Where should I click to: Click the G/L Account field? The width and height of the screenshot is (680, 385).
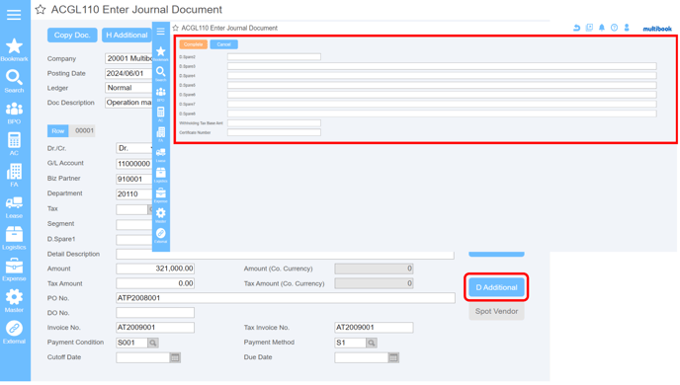(134, 164)
